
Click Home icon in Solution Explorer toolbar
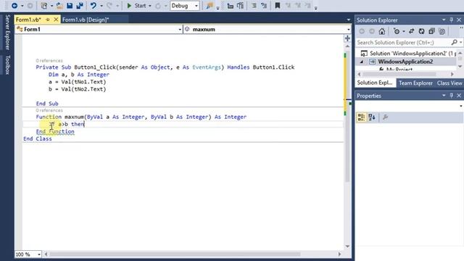[x=382, y=31]
